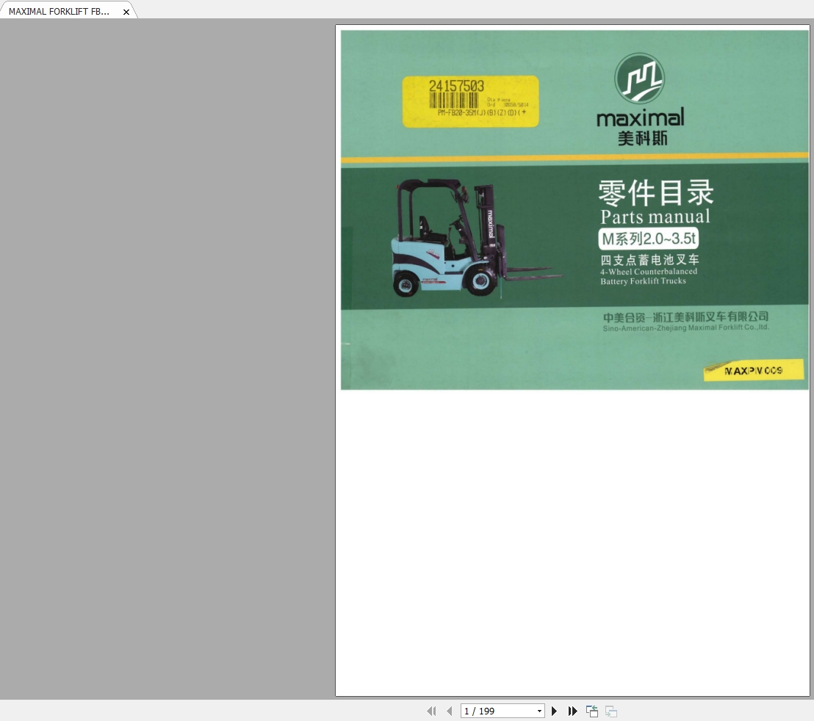814x721 pixels.
Task: Click the white blank area below the cover
Action: (x=573, y=536)
